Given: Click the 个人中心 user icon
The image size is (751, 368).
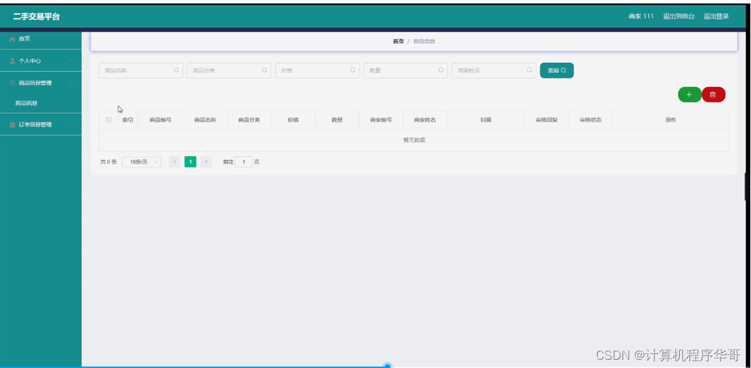Looking at the screenshot, I should (12, 61).
